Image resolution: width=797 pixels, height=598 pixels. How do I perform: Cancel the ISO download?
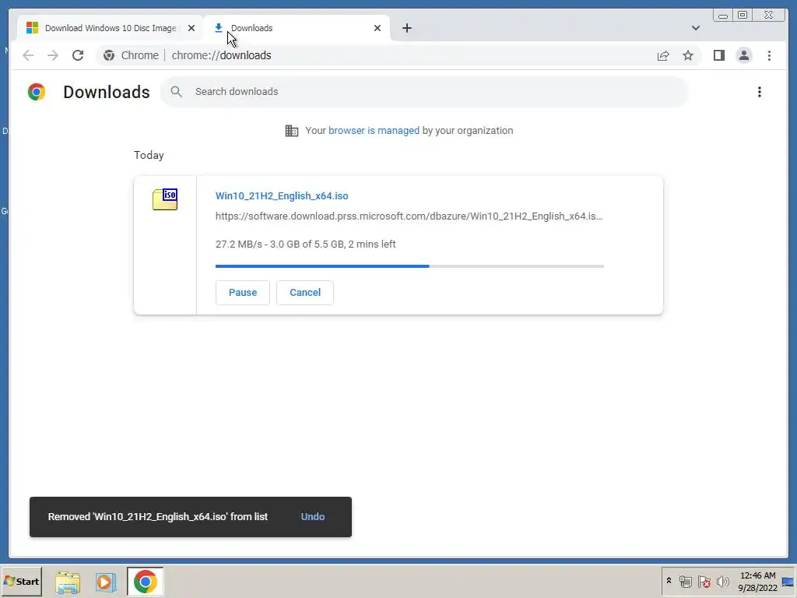click(x=305, y=293)
